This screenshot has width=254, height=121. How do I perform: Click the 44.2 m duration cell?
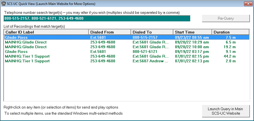point(229,56)
